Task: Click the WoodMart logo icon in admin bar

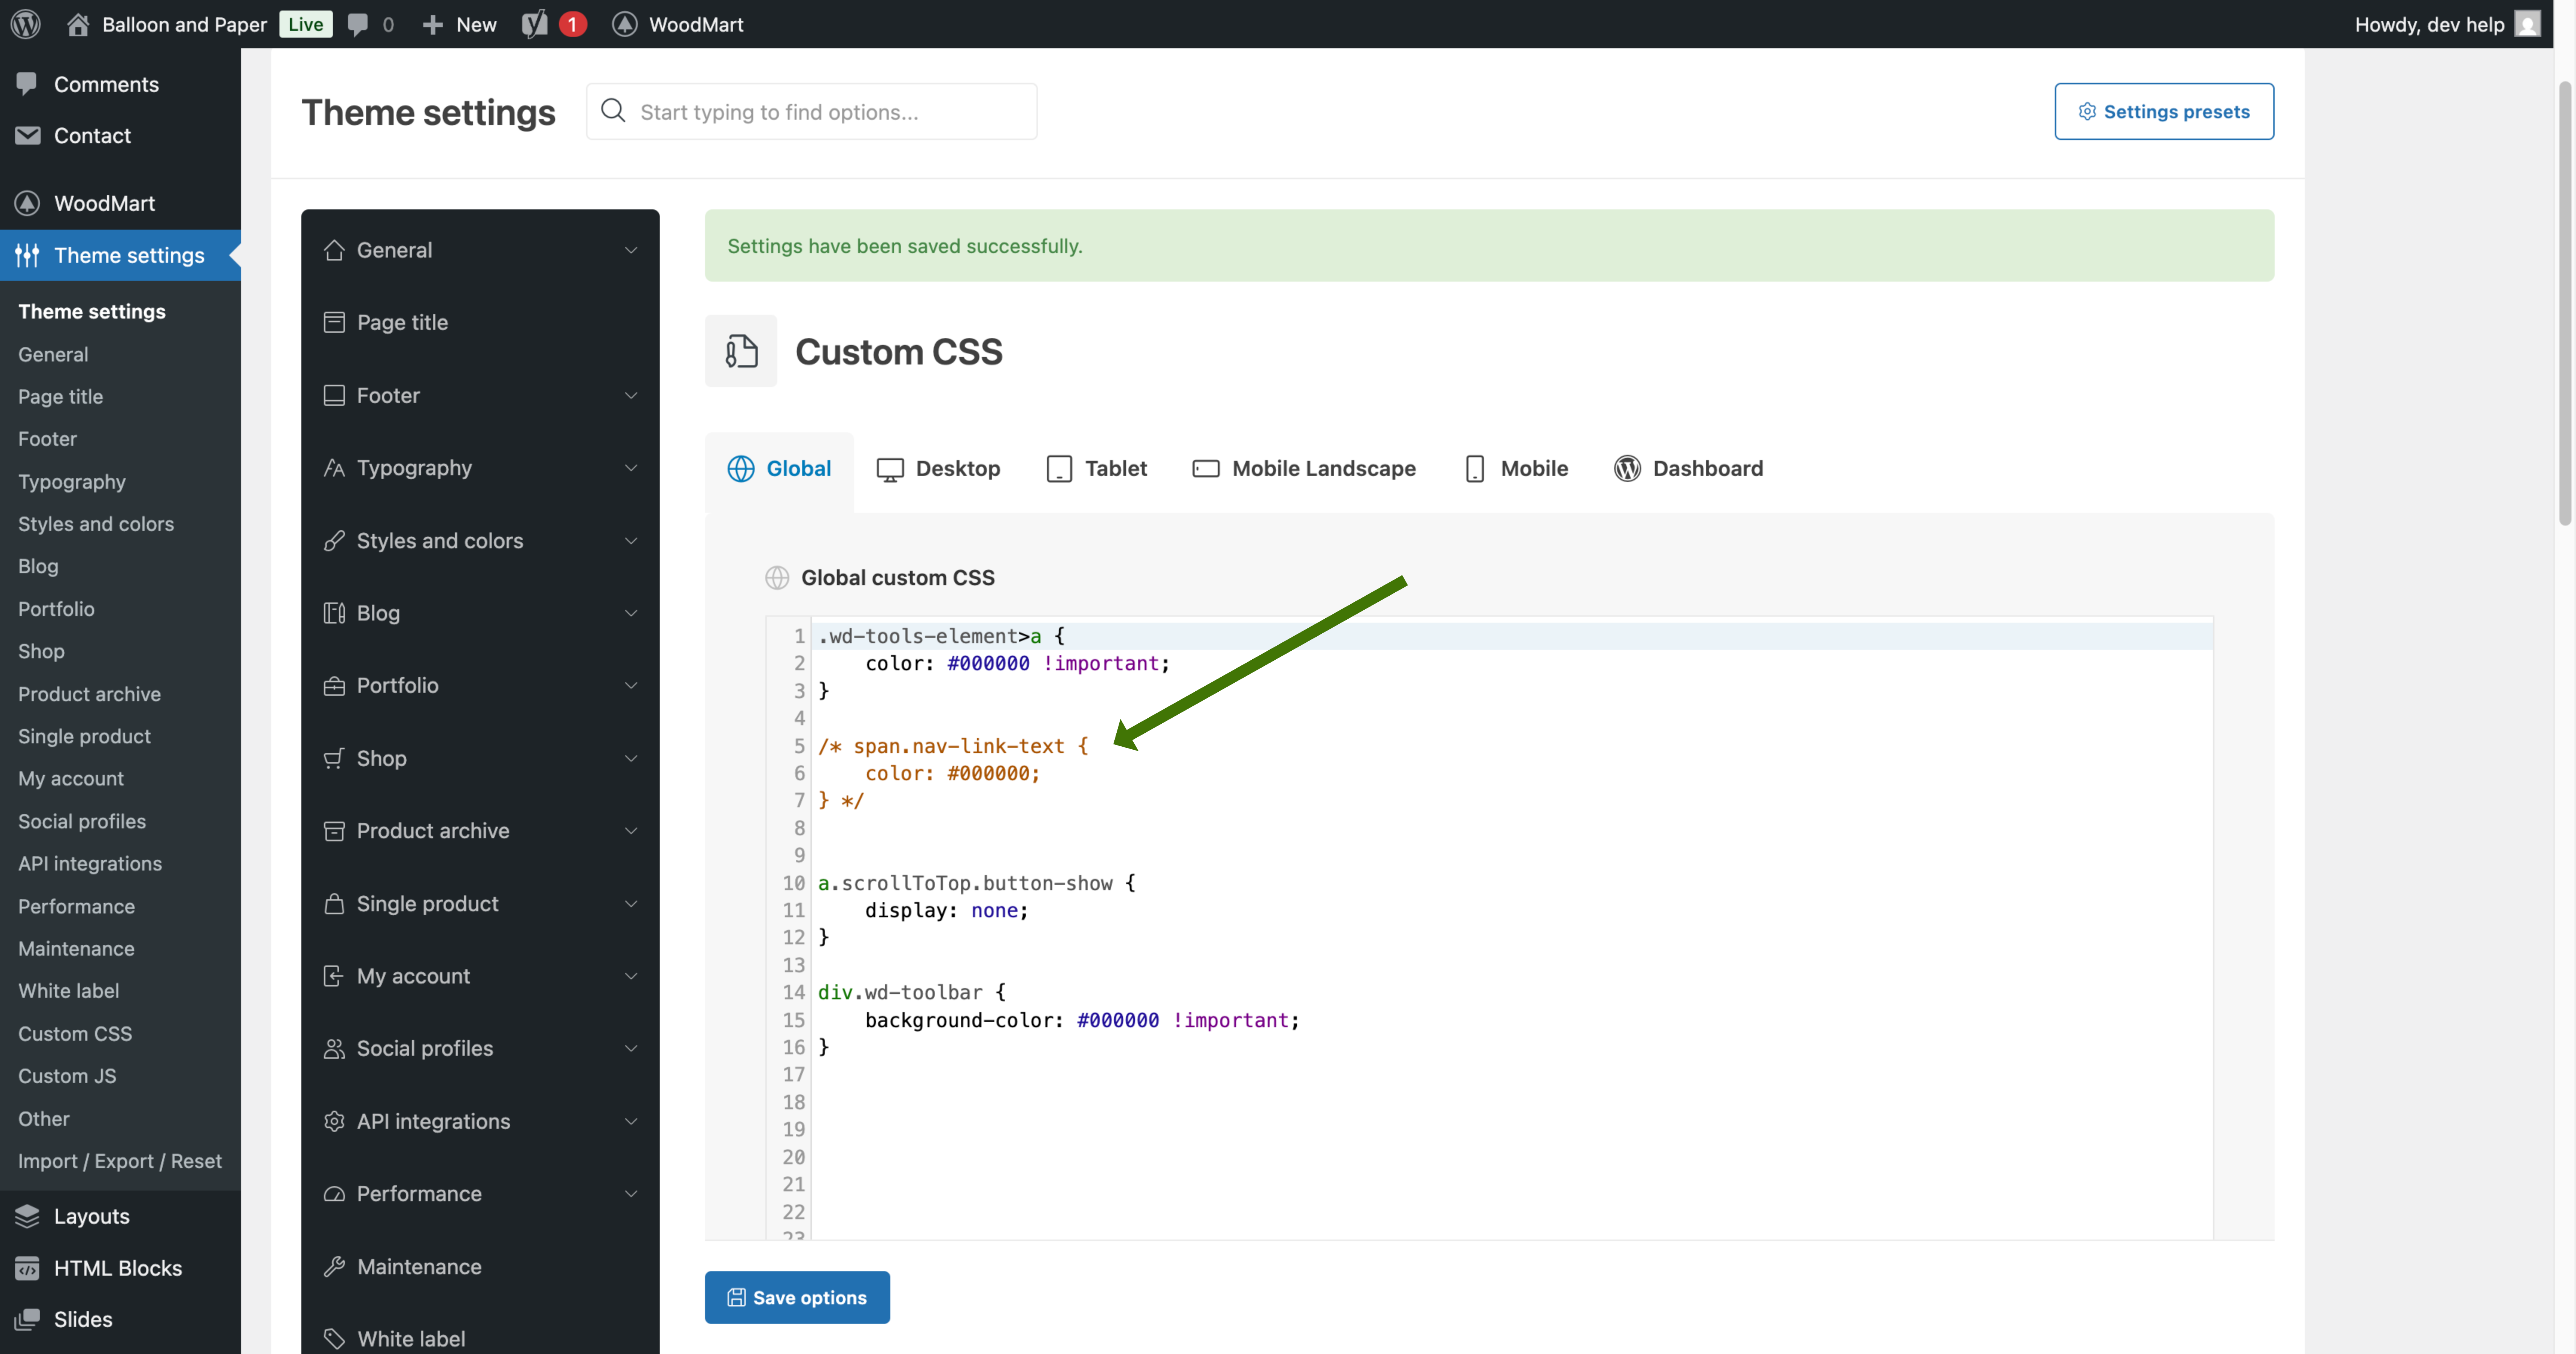Action: point(625,24)
